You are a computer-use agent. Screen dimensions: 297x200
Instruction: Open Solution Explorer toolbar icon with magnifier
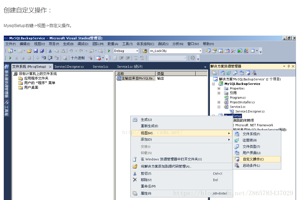(208, 51)
